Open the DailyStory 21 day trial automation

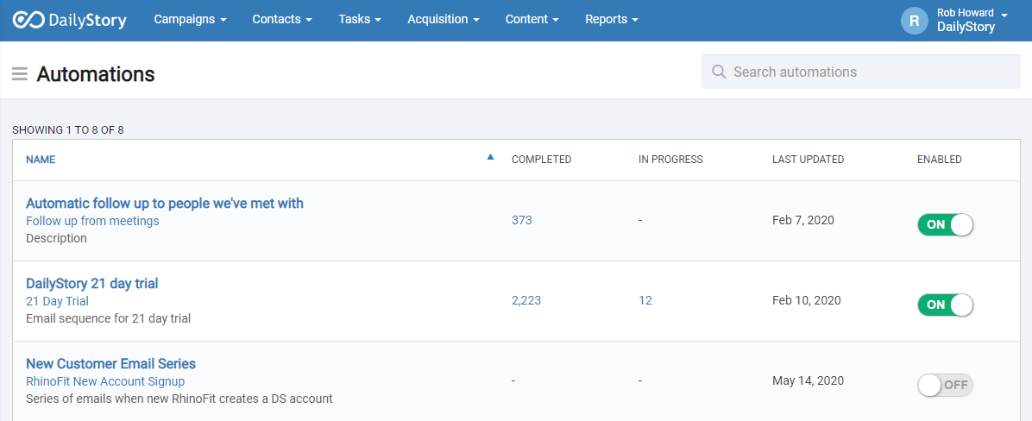(x=92, y=284)
